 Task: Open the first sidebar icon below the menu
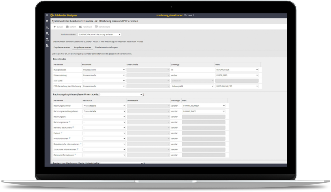47,21
